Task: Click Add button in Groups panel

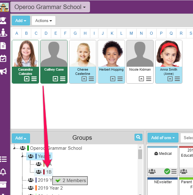Action: pyautogui.click(x=21, y=138)
